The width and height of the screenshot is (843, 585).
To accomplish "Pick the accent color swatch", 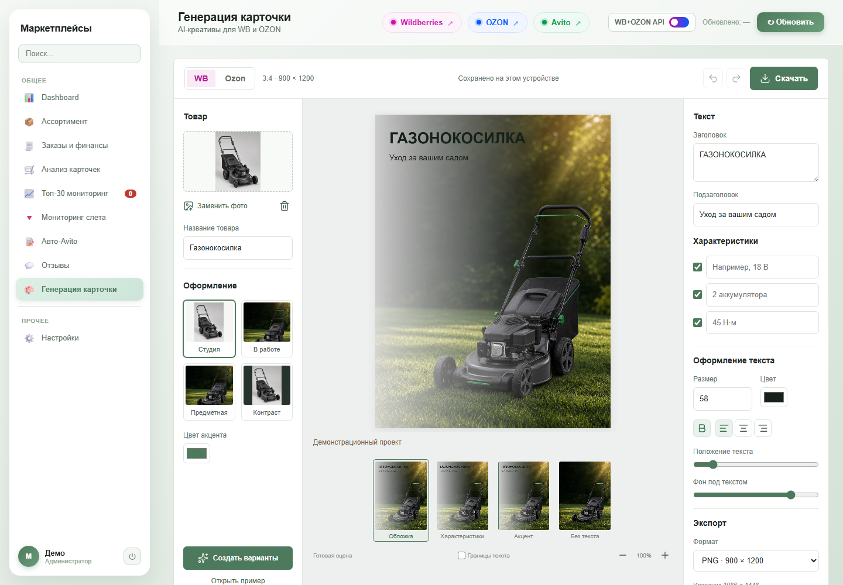I will point(197,453).
